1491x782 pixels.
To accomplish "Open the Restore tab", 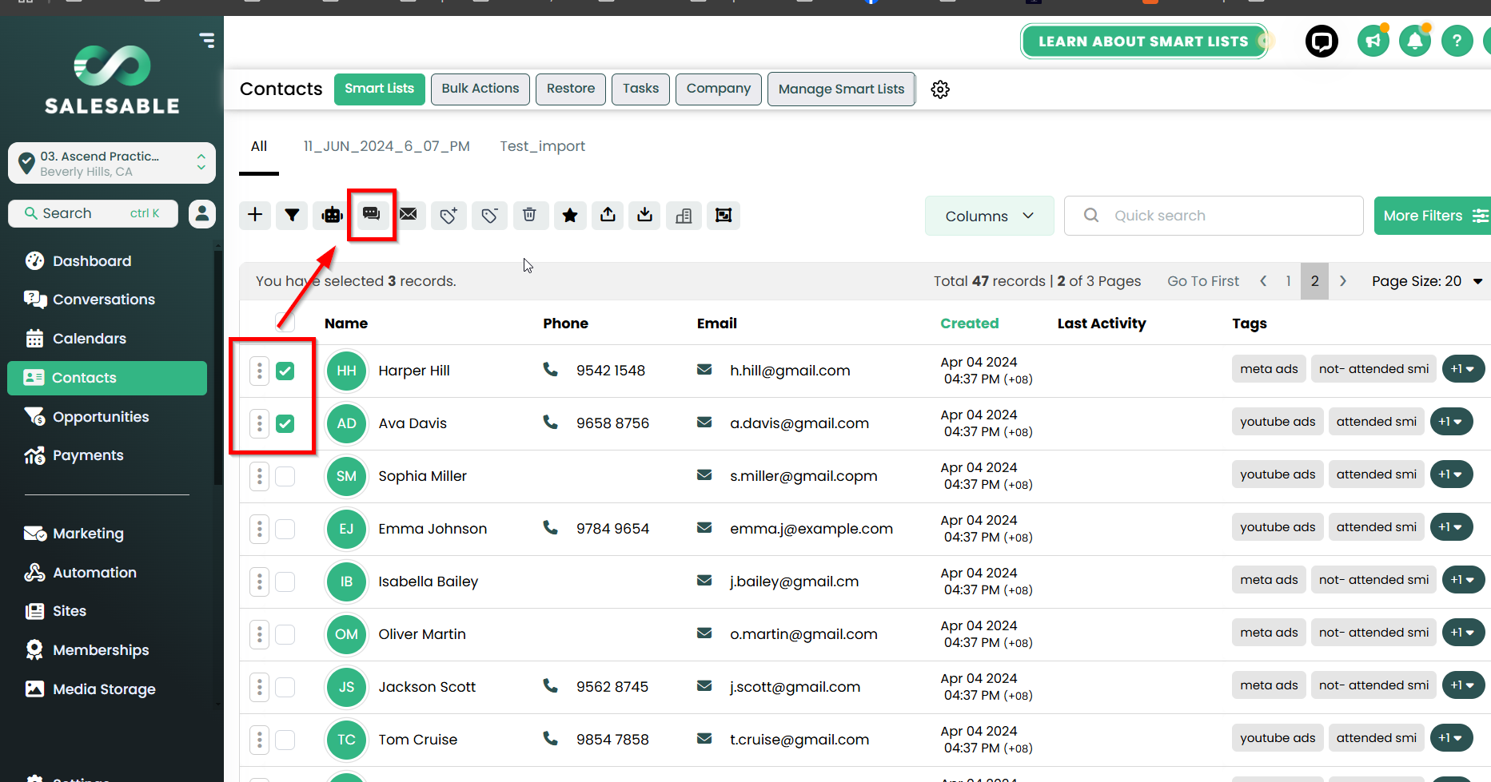I will click(571, 89).
